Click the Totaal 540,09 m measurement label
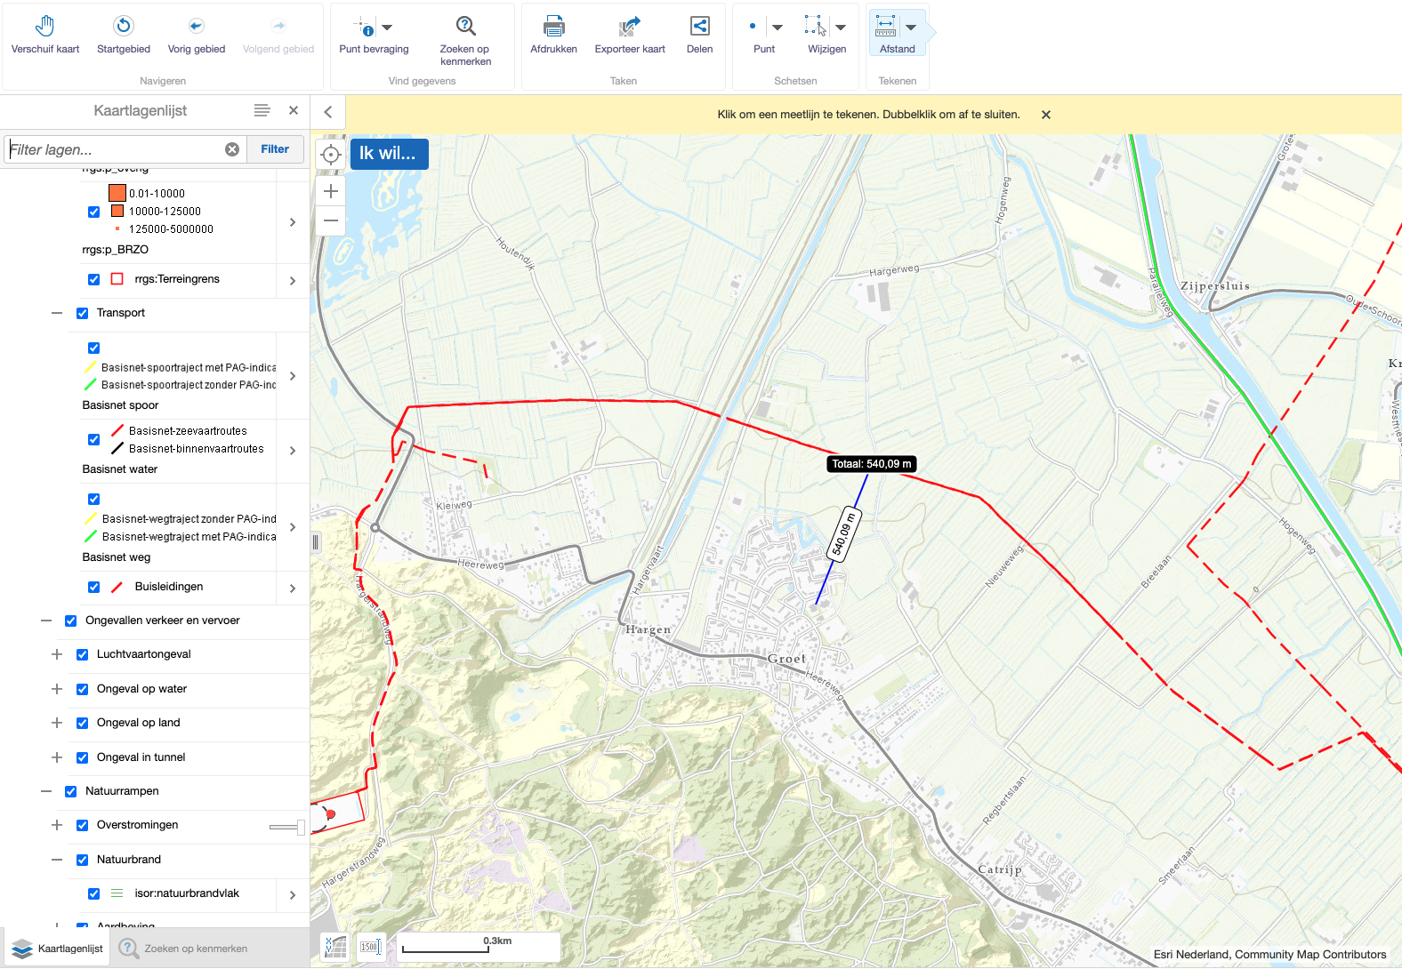The image size is (1402, 969). pos(872,464)
